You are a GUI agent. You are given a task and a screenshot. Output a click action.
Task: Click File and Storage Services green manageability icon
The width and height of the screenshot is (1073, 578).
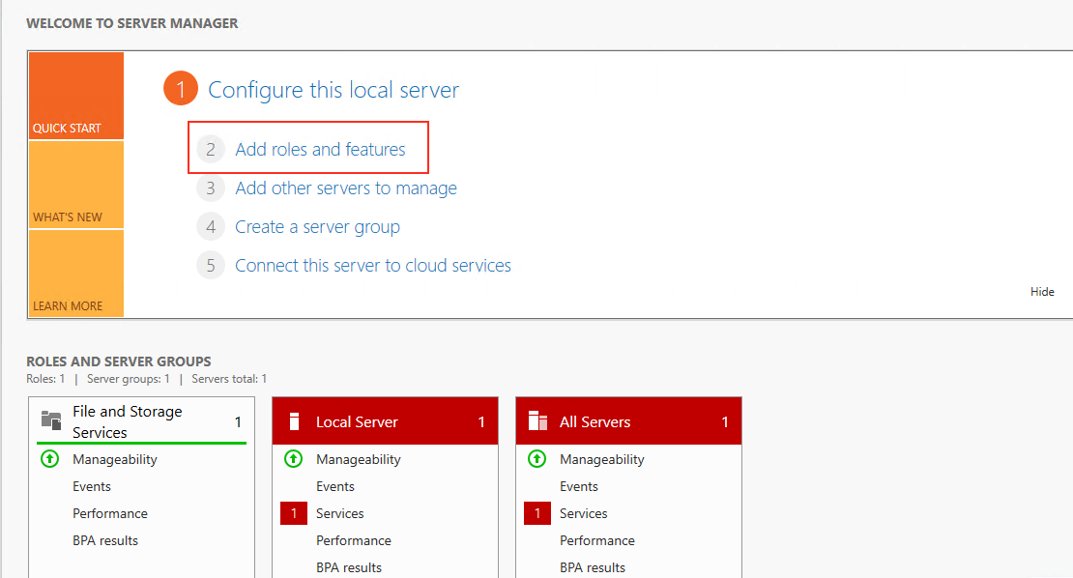pyautogui.click(x=50, y=459)
